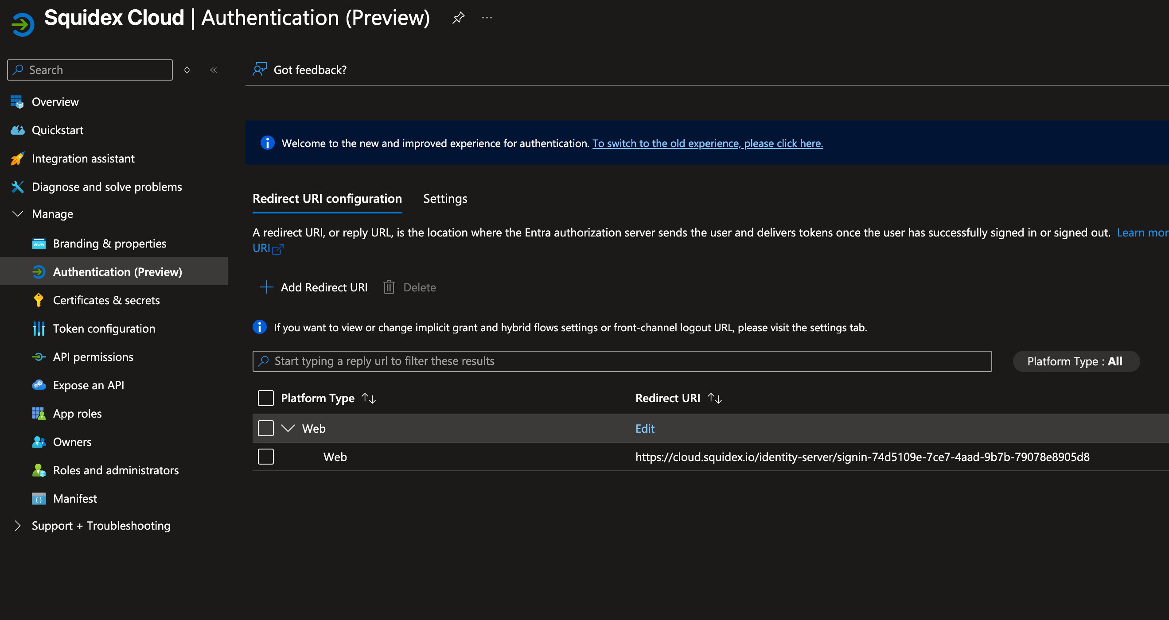Screen dimensions: 1169x620
Task: Open the Platform Type : All filter
Action: point(1076,361)
